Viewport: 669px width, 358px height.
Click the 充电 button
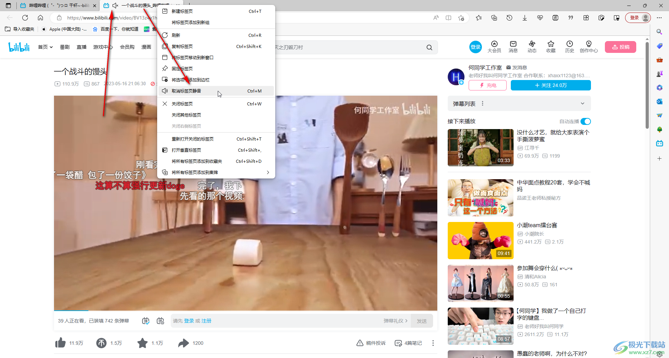pyautogui.click(x=487, y=85)
